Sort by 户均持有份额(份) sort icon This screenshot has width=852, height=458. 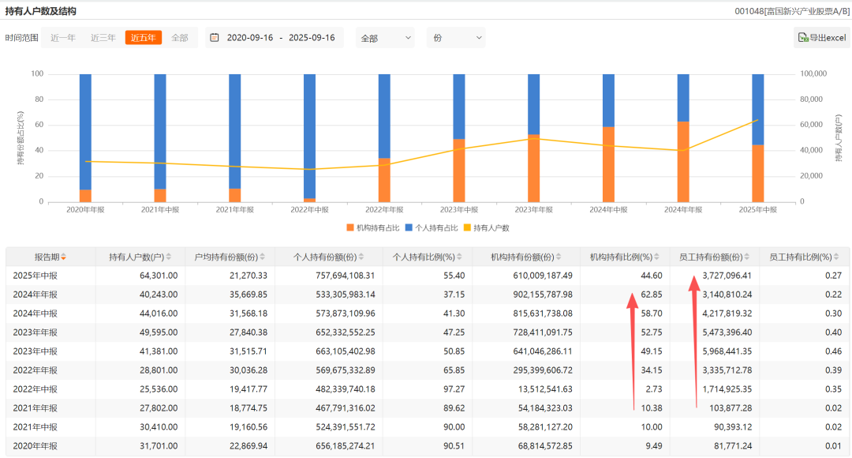point(262,257)
